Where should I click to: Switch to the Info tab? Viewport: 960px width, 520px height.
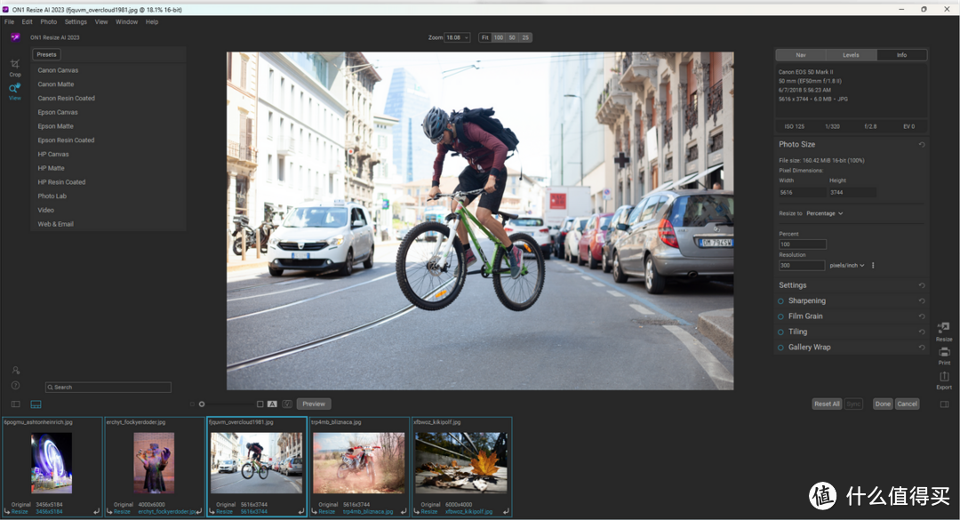[x=902, y=55]
